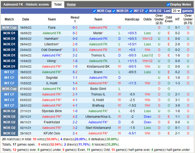Open the Molde team link
Screen dimensions: 195x153
(x=98, y=33)
